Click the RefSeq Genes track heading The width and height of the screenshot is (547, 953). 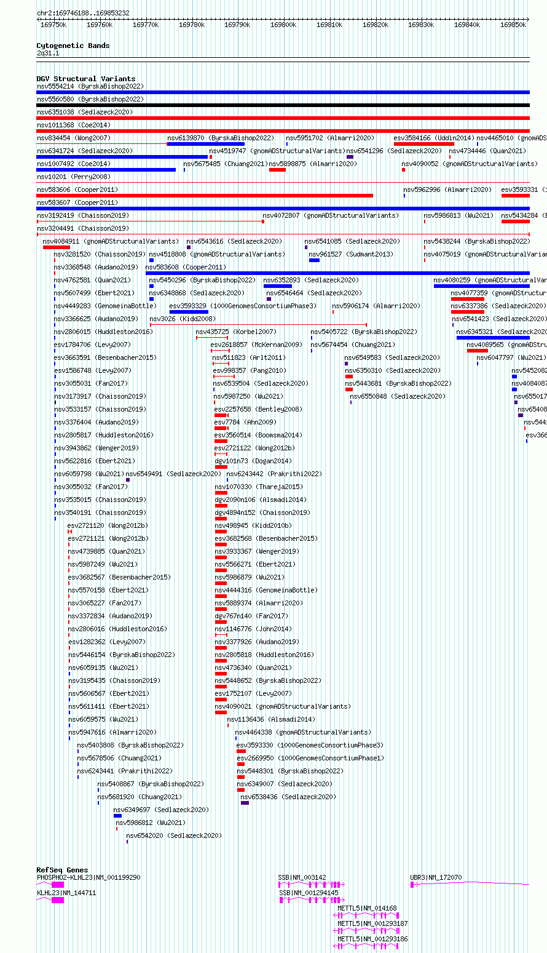(x=62, y=870)
